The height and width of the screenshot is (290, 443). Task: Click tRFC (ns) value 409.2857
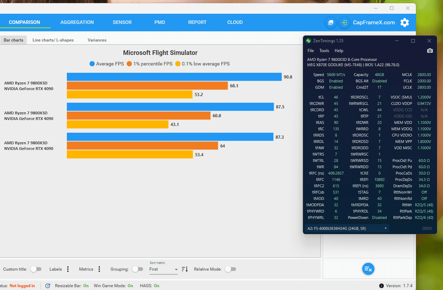(336, 173)
